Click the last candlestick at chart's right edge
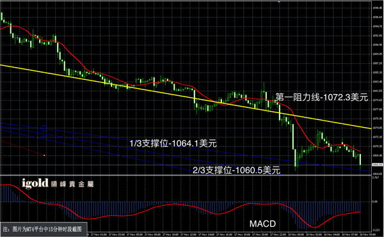 coord(360,161)
